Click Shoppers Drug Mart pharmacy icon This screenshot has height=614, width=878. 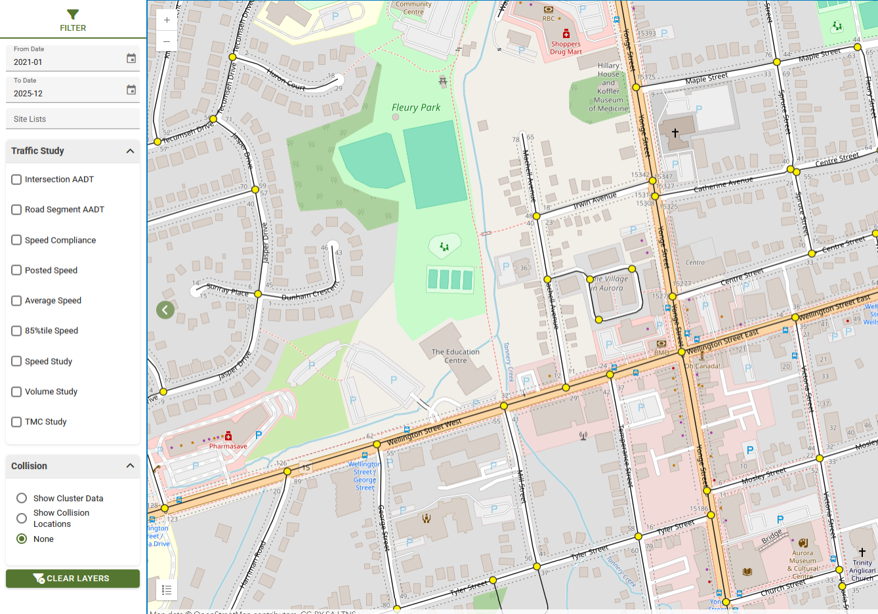click(566, 34)
